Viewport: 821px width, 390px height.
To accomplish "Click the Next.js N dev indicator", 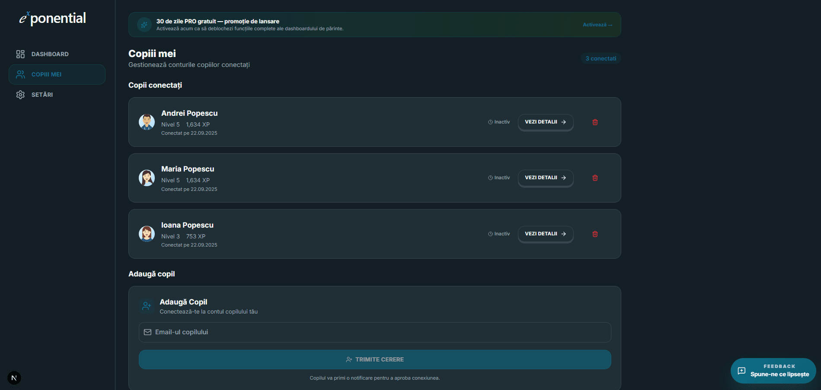I will pos(14,378).
